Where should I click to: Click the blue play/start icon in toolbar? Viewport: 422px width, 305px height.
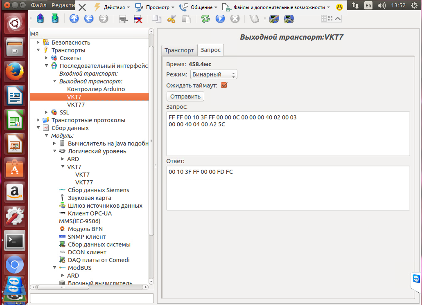220,19
